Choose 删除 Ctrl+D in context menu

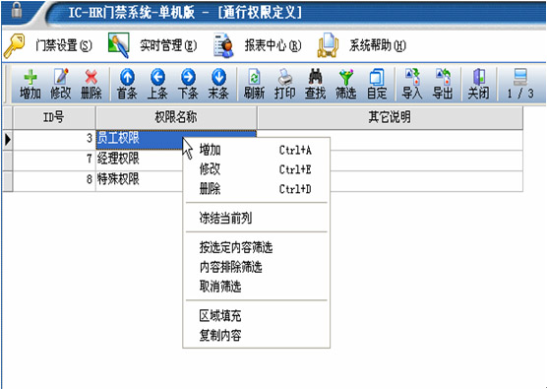click(x=256, y=189)
